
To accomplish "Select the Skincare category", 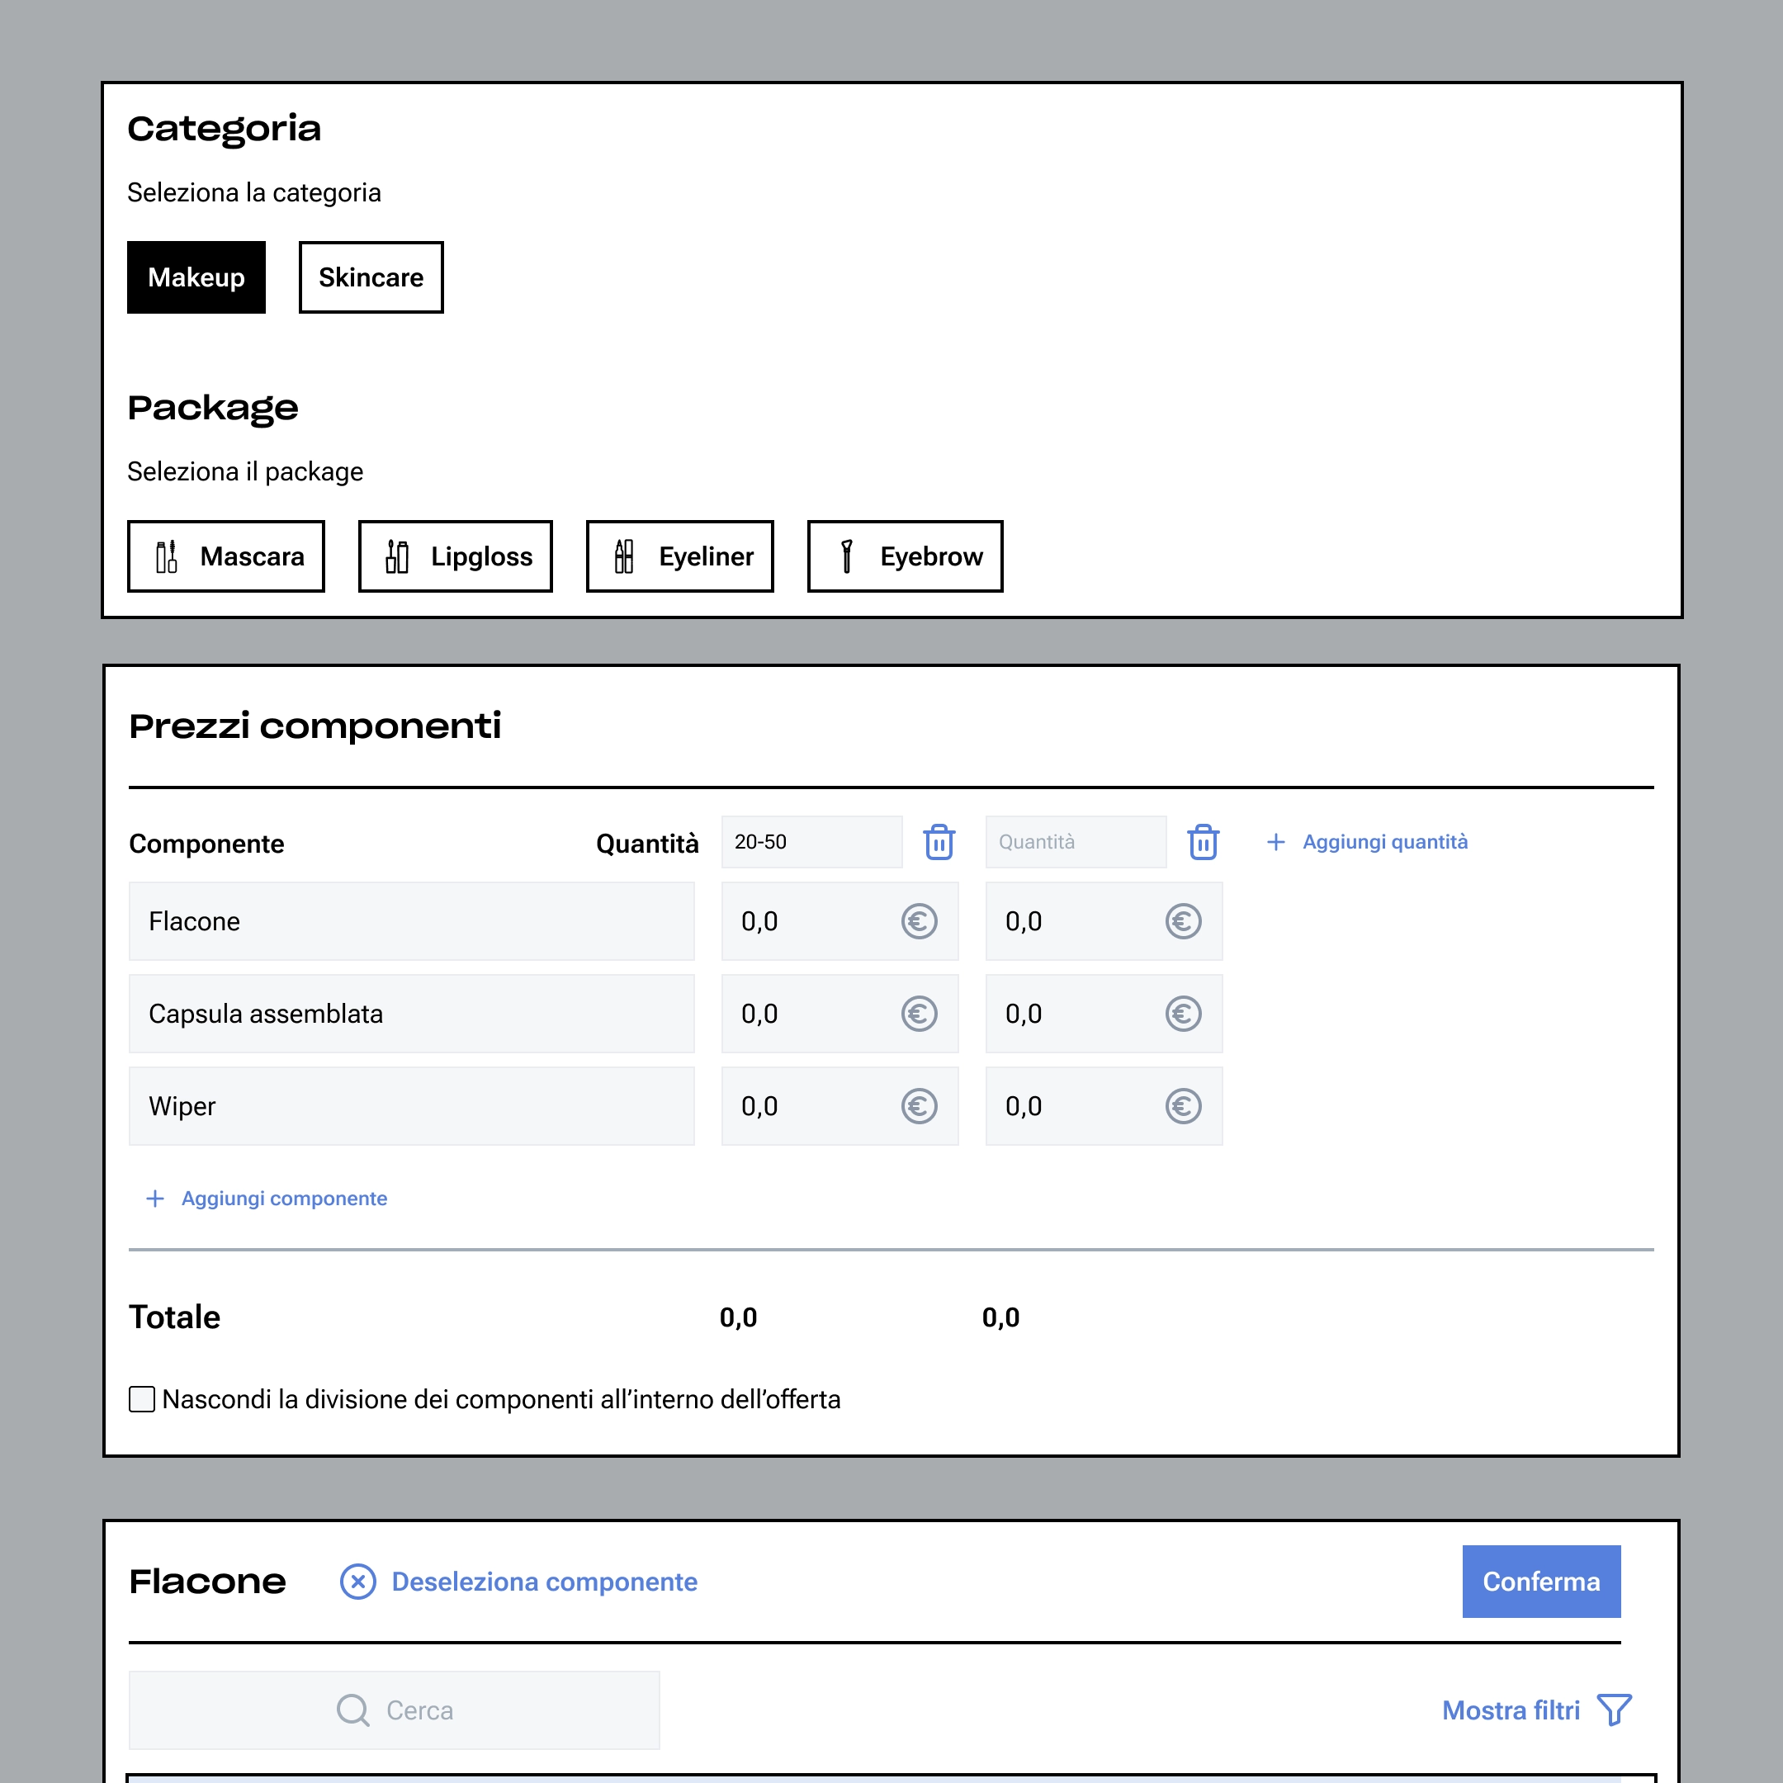I will coord(371,277).
